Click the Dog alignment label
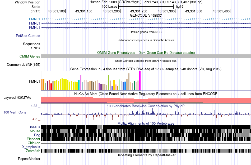The width and height of the screenshot is (251, 165). [x=37, y=135]
